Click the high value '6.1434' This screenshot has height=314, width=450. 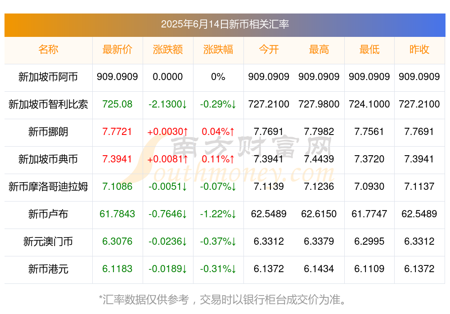click(x=319, y=269)
